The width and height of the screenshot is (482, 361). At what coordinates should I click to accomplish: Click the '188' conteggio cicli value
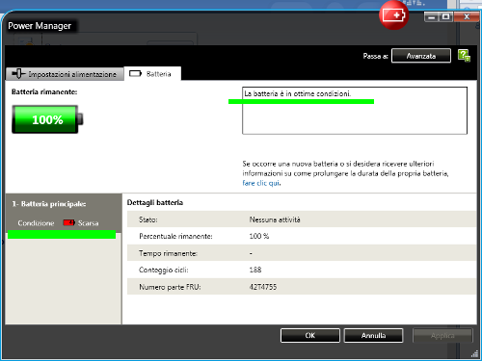click(x=255, y=270)
